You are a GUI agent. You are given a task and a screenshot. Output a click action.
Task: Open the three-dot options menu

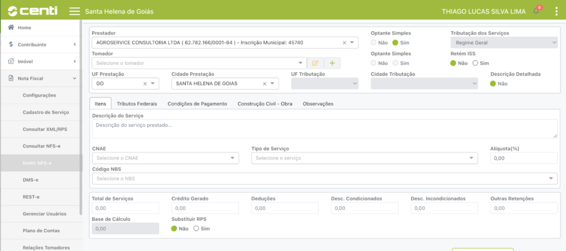click(x=556, y=12)
